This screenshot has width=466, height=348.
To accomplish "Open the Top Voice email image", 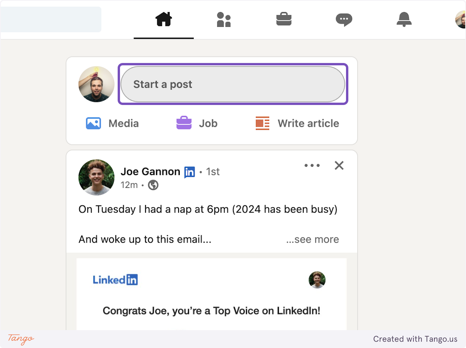I will pyautogui.click(x=212, y=294).
